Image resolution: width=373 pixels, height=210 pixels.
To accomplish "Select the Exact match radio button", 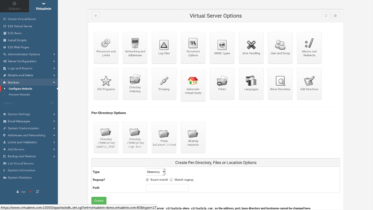I will (x=147, y=180).
